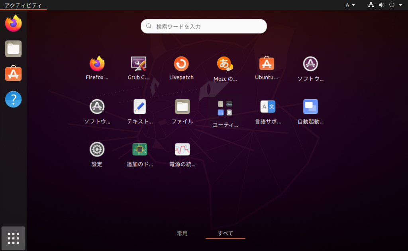This screenshot has width=408, height=251.
Task: Click Firefox icon in the dock
Action: coord(13,23)
